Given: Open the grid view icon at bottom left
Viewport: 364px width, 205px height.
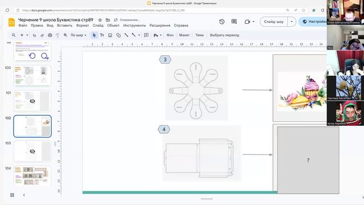Looking at the screenshot, I should (13, 195).
